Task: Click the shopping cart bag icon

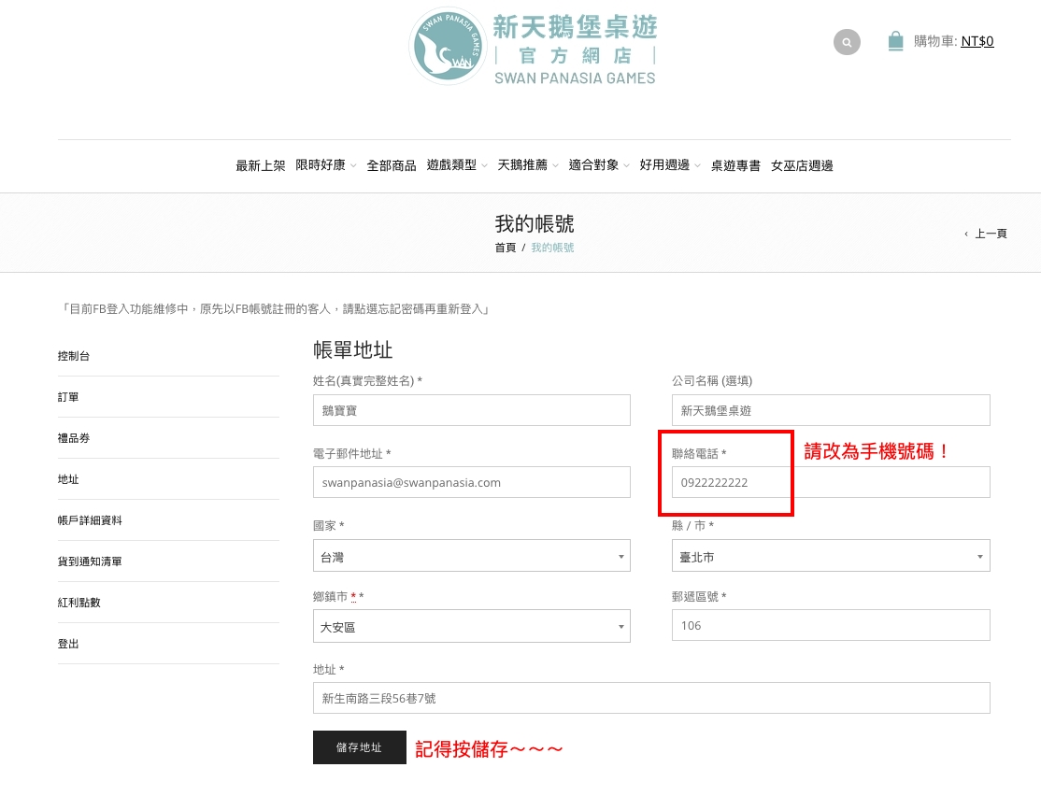Action: tap(895, 40)
